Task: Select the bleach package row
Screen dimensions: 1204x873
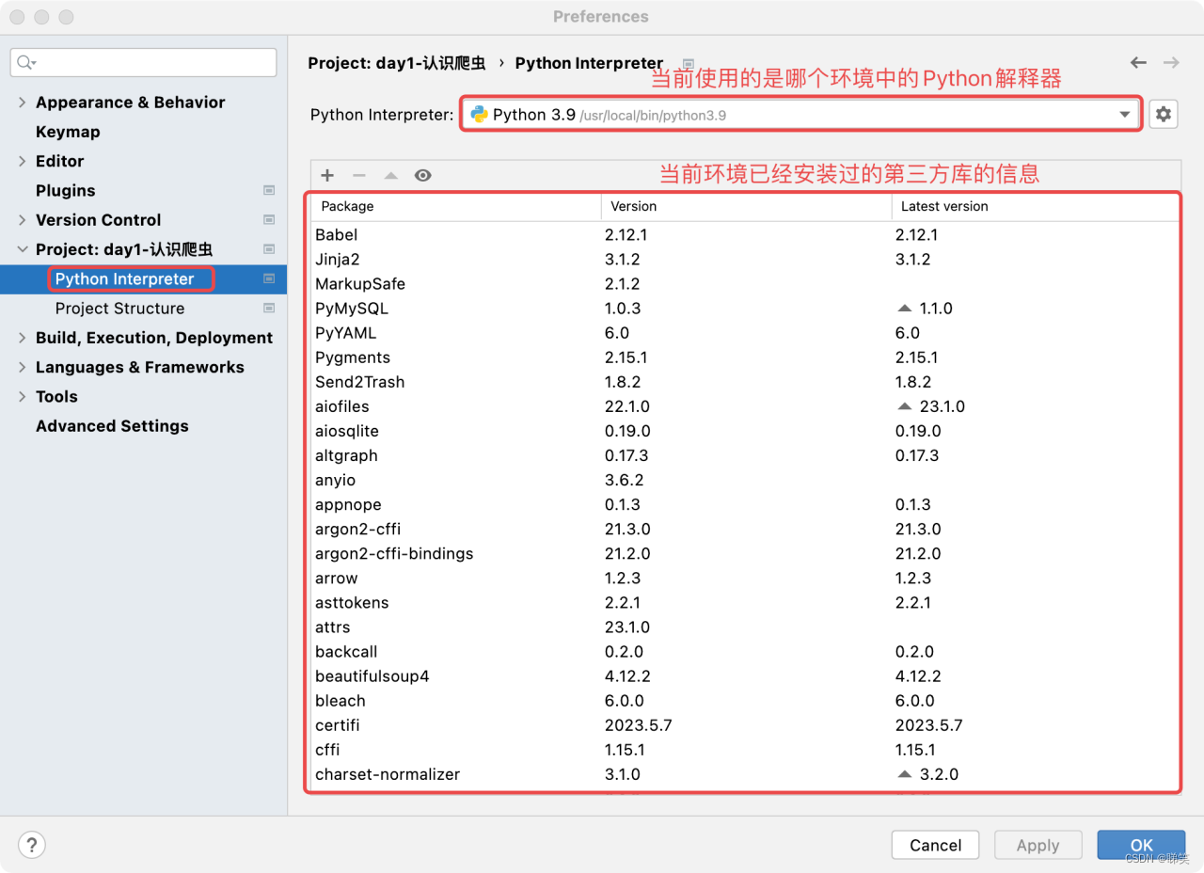Action: 745,700
